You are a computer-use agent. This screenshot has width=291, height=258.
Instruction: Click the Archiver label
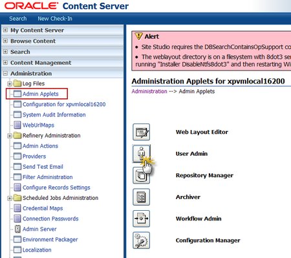[188, 197]
